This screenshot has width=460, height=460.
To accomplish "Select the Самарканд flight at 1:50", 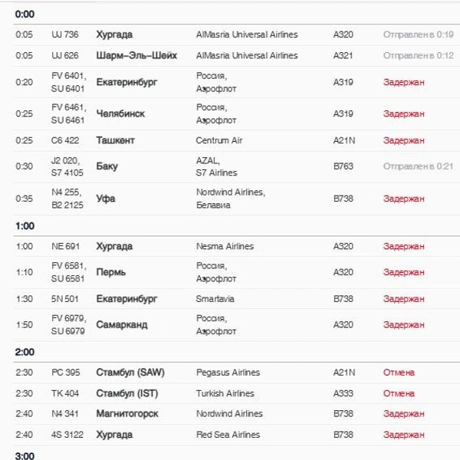I will click(x=236, y=325).
